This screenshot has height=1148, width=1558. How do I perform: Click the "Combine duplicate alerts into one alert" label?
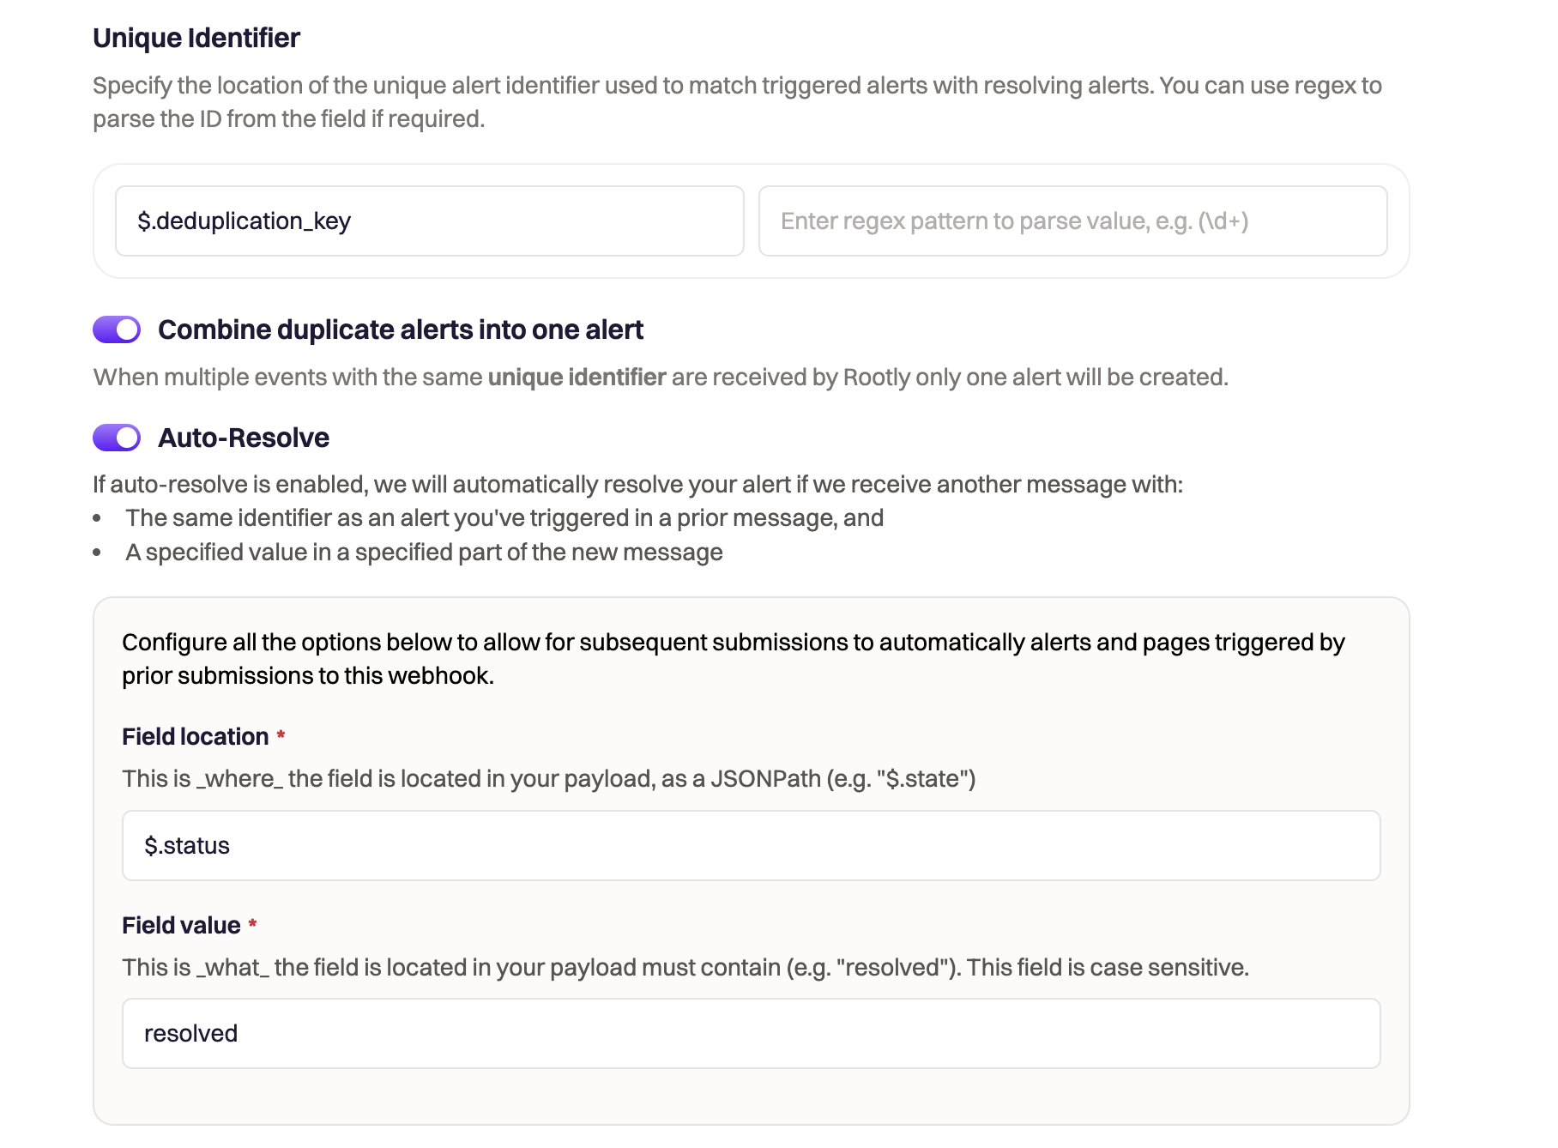401,329
